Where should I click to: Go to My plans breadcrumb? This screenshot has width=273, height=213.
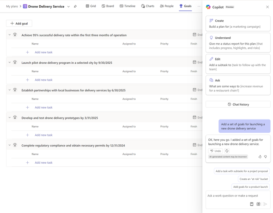pyautogui.click(x=12, y=6)
